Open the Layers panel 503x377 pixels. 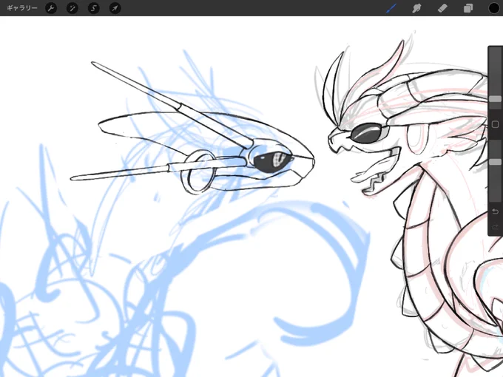[x=468, y=8]
